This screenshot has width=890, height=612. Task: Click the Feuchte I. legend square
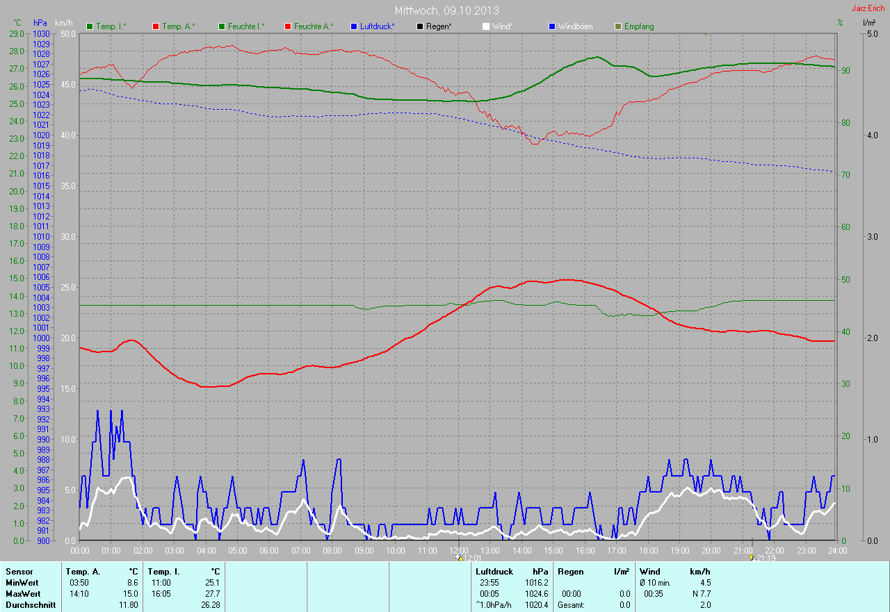click(x=222, y=26)
